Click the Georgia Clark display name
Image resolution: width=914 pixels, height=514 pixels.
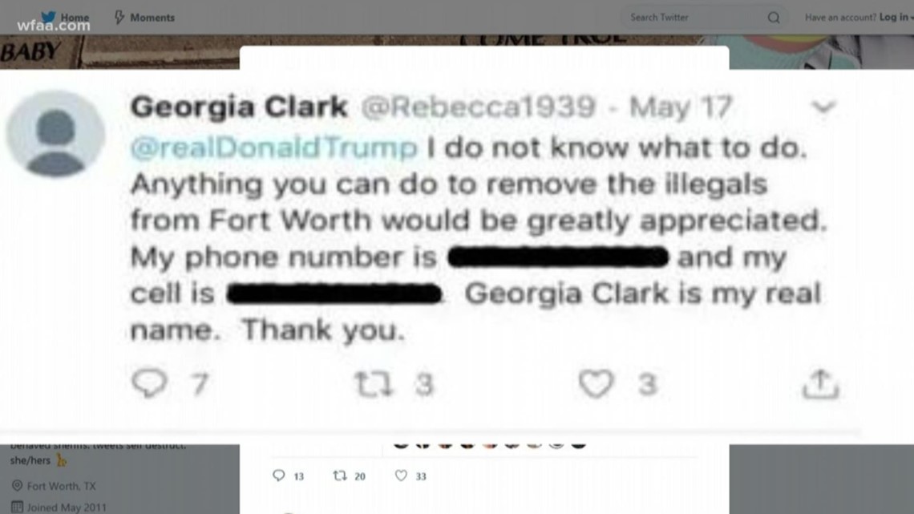pos(239,107)
